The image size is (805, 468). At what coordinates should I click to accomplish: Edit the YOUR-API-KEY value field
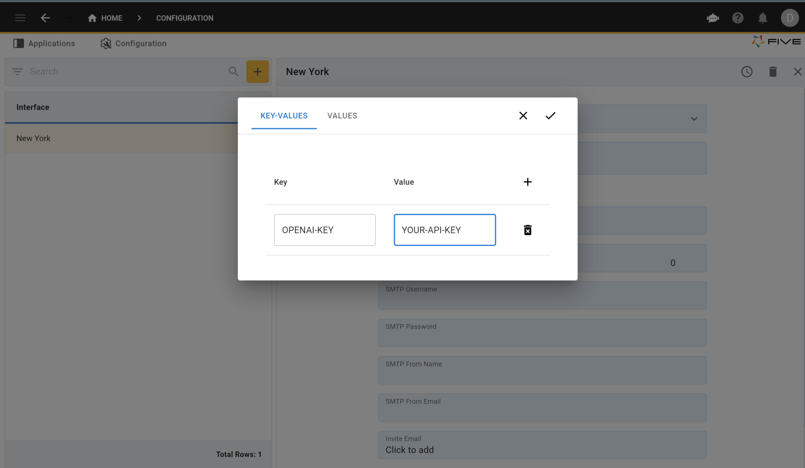445,230
